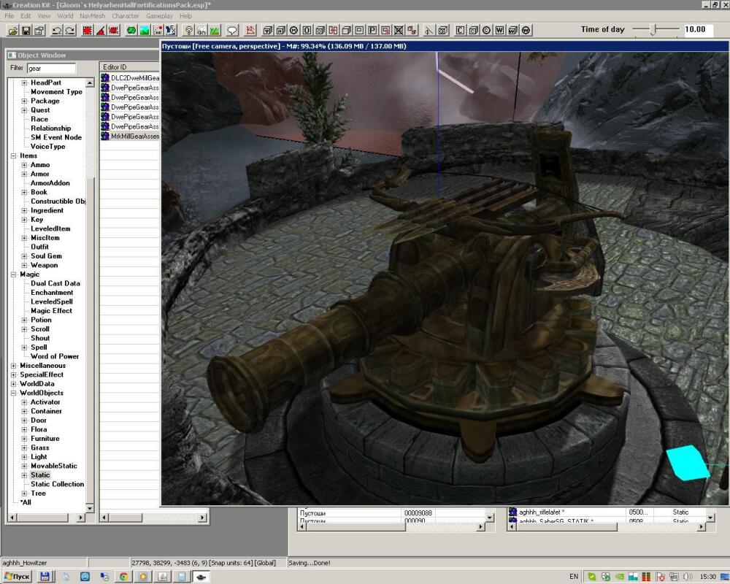The image size is (730, 584).
Task: Toggle the Snap to grid icon
Action: click(x=87, y=31)
